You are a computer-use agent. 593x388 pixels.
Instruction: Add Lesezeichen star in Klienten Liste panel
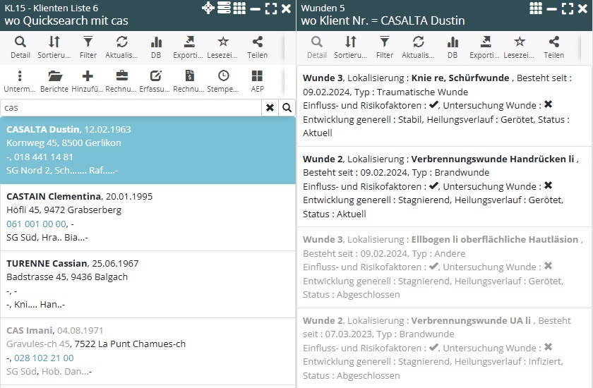coord(223,47)
